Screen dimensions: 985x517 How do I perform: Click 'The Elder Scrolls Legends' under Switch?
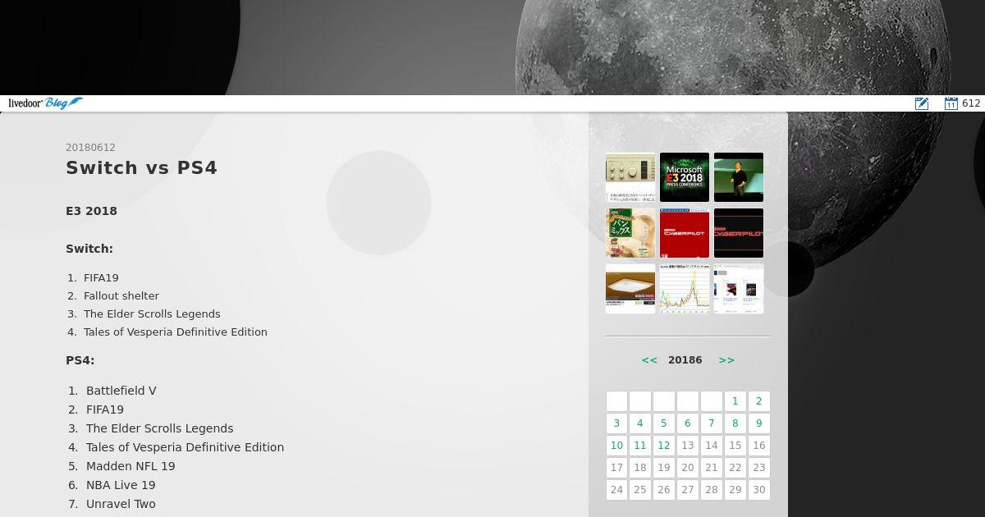coord(152,313)
